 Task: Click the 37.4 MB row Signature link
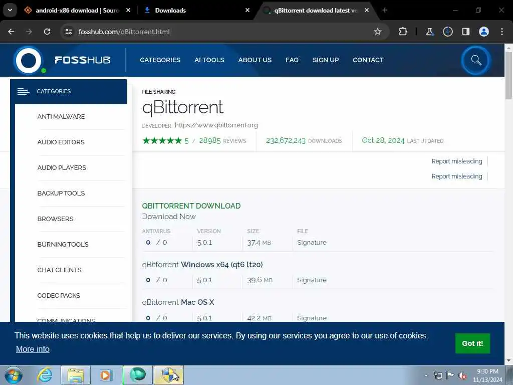(x=312, y=243)
